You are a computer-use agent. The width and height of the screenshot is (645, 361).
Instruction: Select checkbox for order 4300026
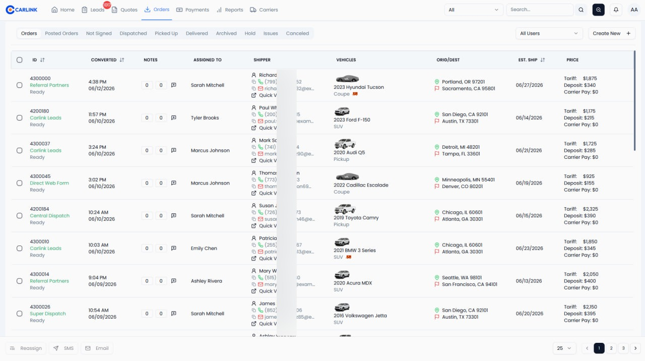coord(20,314)
